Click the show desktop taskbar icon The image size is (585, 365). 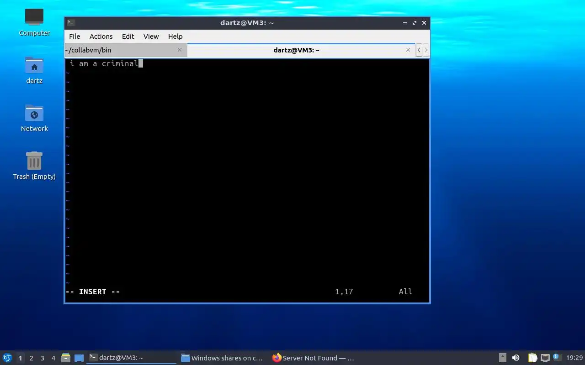[79, 358]
